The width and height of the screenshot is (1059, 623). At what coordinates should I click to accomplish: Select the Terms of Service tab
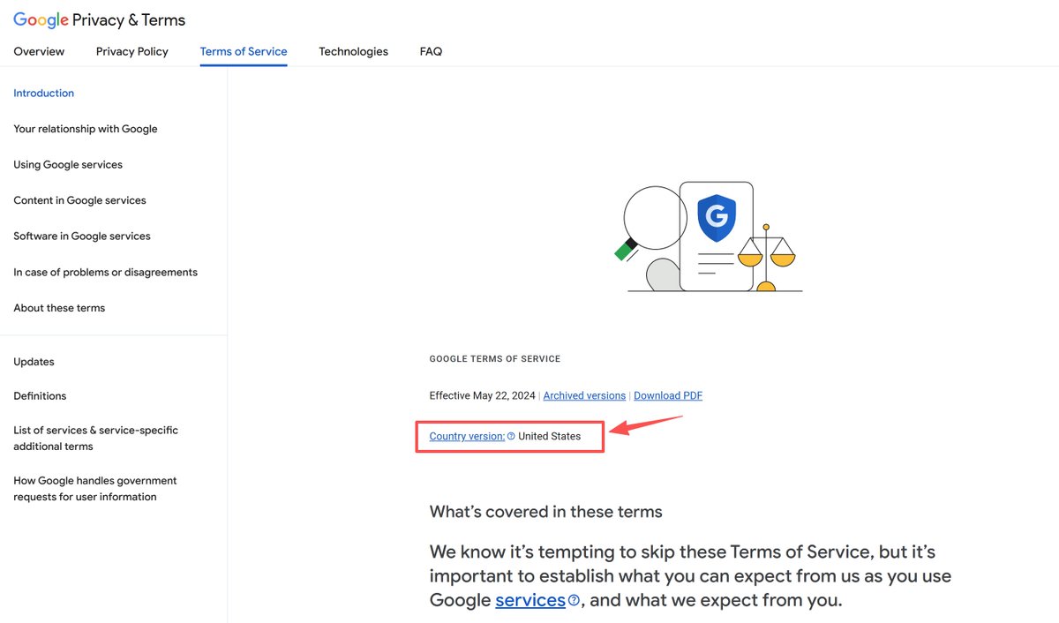tap(244, 51)
